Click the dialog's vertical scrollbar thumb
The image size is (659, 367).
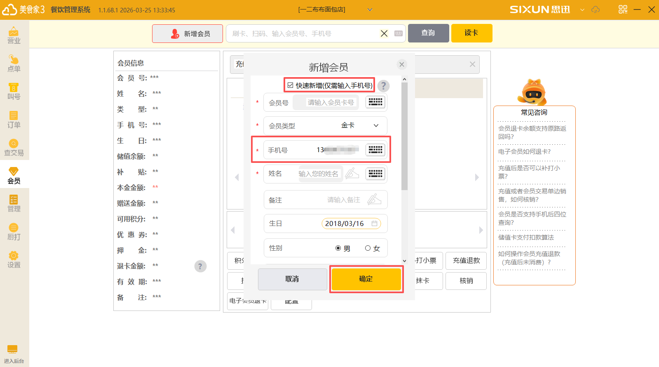point(404,136)
